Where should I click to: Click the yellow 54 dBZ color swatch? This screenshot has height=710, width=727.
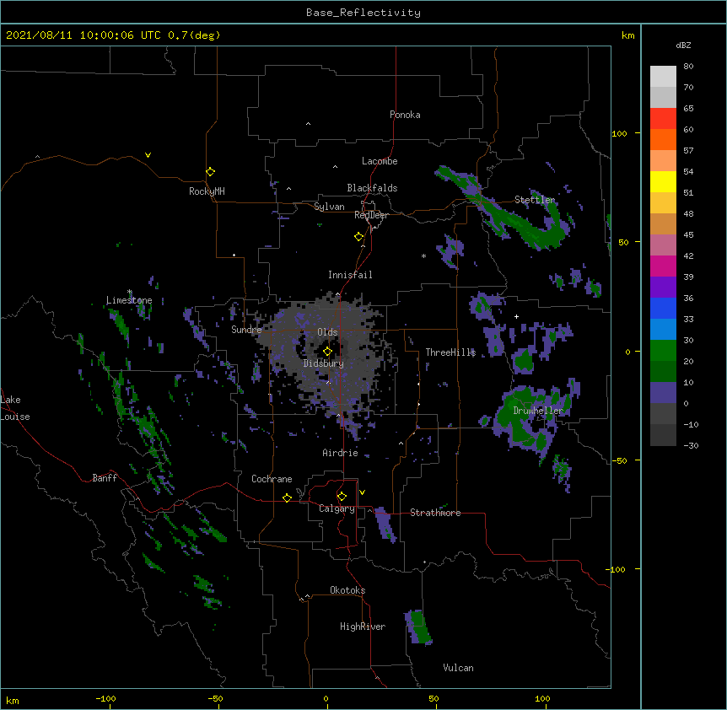pos(663,181)
